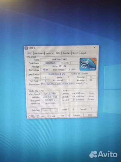The image size is (121, 162).
Task: Go to the Graphics tab
Action: (66, 53)
